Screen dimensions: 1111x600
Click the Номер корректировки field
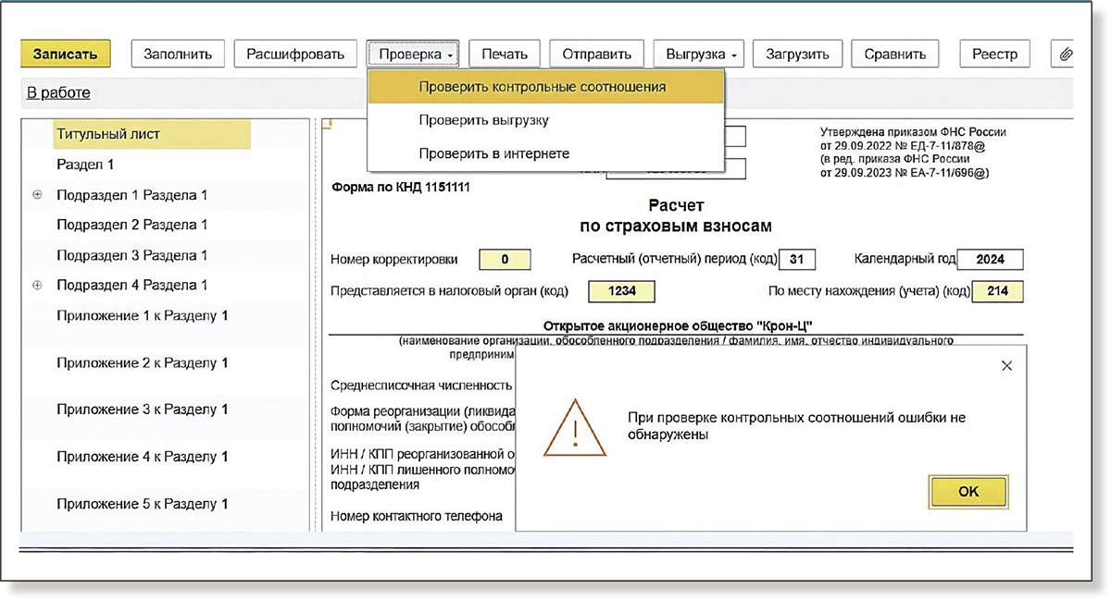505,260
